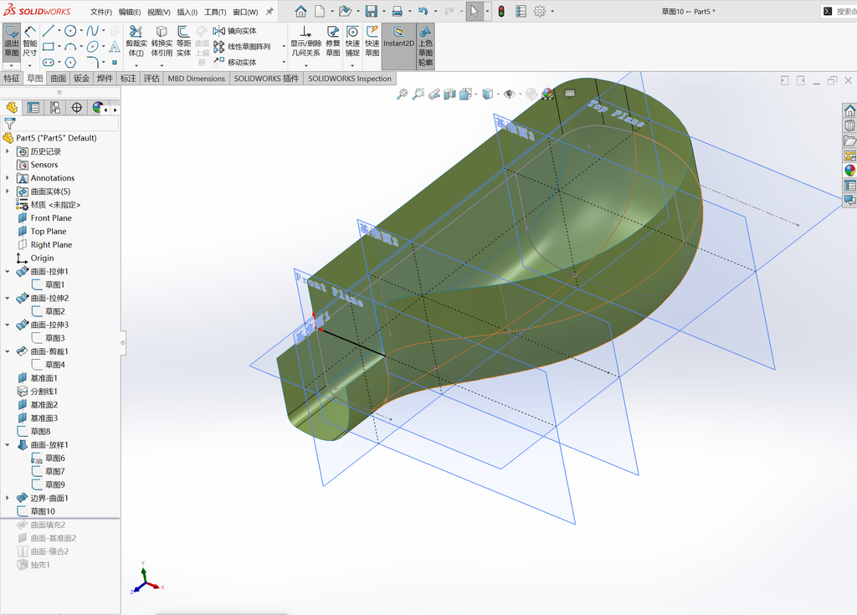Expand the 边界-曲面1 feature
Screen dimensions: 857x615
pyautogui.click(x=7, y=498)
